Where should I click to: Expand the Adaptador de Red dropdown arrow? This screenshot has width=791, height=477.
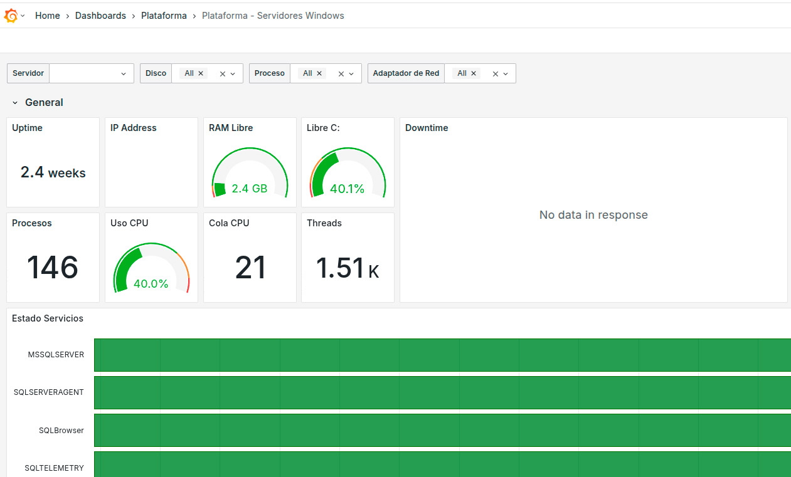(506, 74)
